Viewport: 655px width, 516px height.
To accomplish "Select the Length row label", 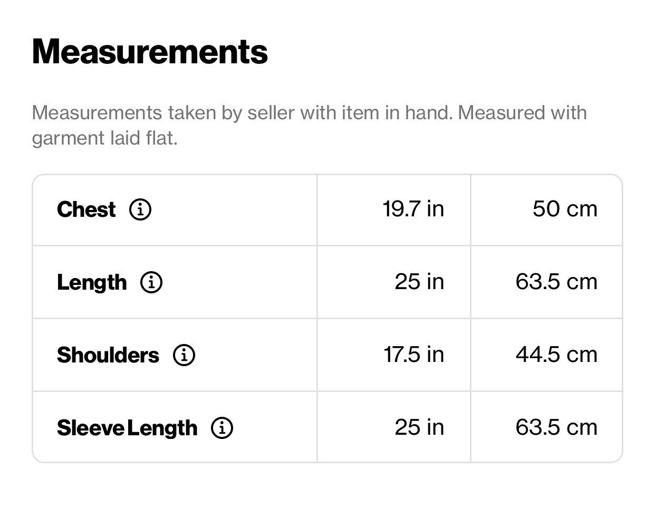I will point(92,282).
